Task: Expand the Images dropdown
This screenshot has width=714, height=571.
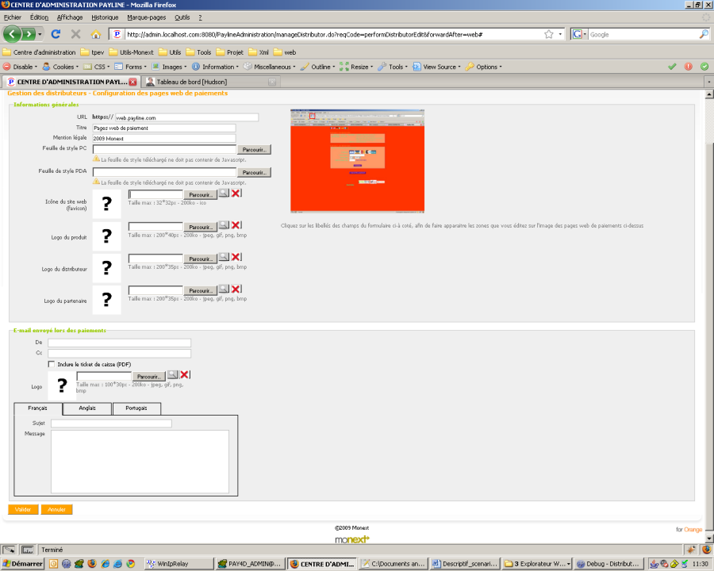Action: tap(170, 67)
